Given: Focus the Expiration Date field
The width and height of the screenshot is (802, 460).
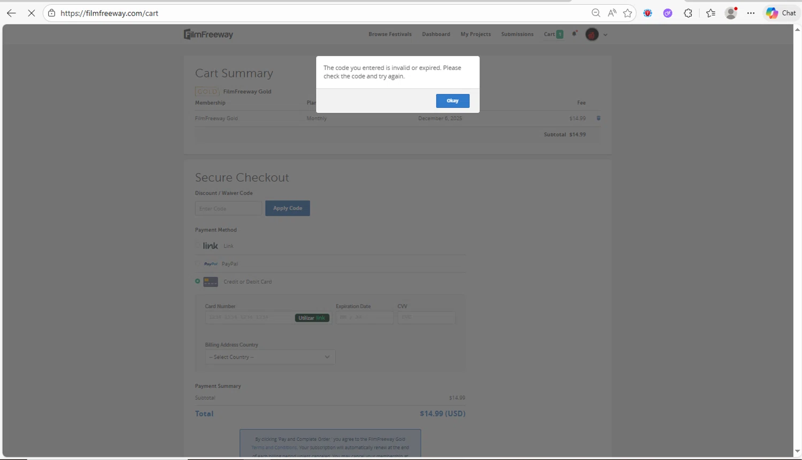Looking at the screenshot, I should coord(365,317).
